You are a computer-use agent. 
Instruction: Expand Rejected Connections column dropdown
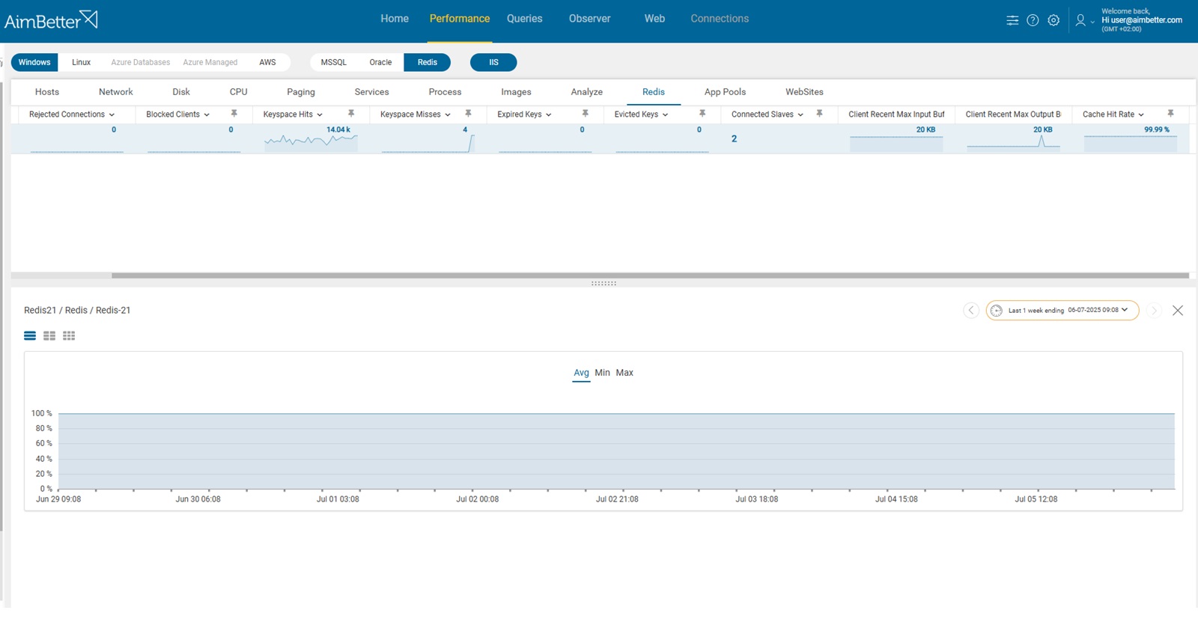(x=112, y=115)
